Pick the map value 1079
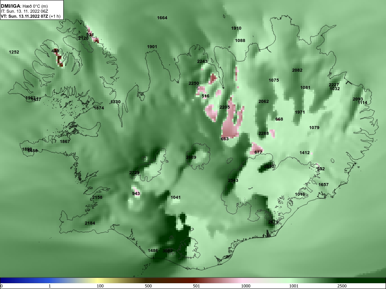The image size is (386, 289). point(314,128)
